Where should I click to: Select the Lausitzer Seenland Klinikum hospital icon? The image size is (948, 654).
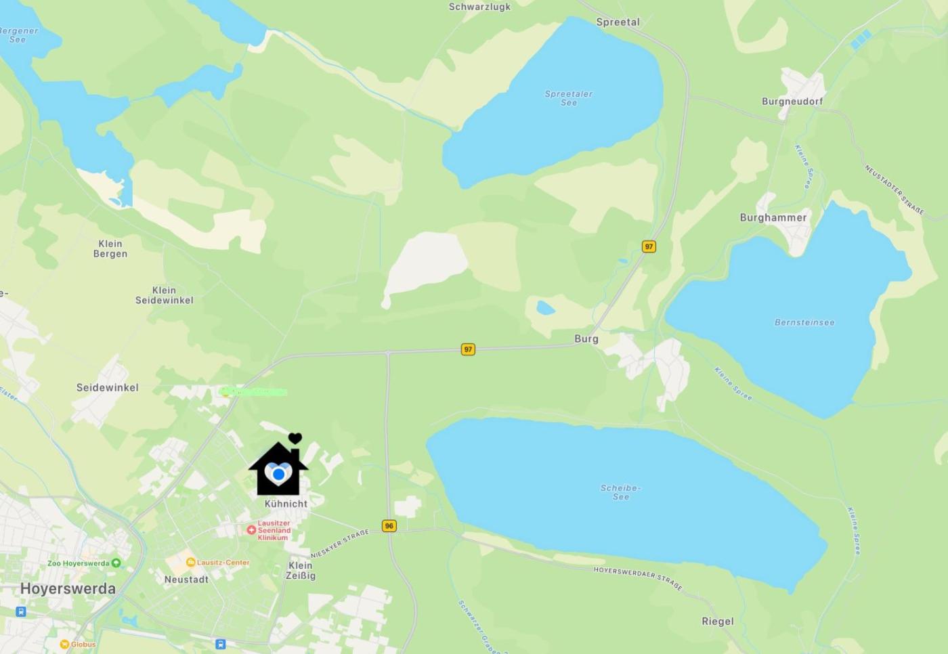click(251, 530)
